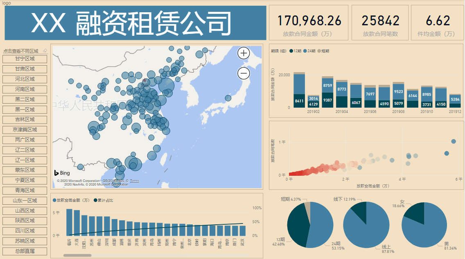This screenshot has height=259, width=465.
Task: Click the 女 slice of the gender pie
Action: coord(416,212)
